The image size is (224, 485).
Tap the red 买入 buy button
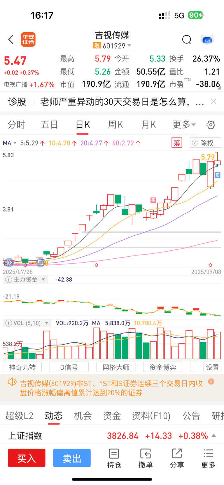tap(27, 458)
